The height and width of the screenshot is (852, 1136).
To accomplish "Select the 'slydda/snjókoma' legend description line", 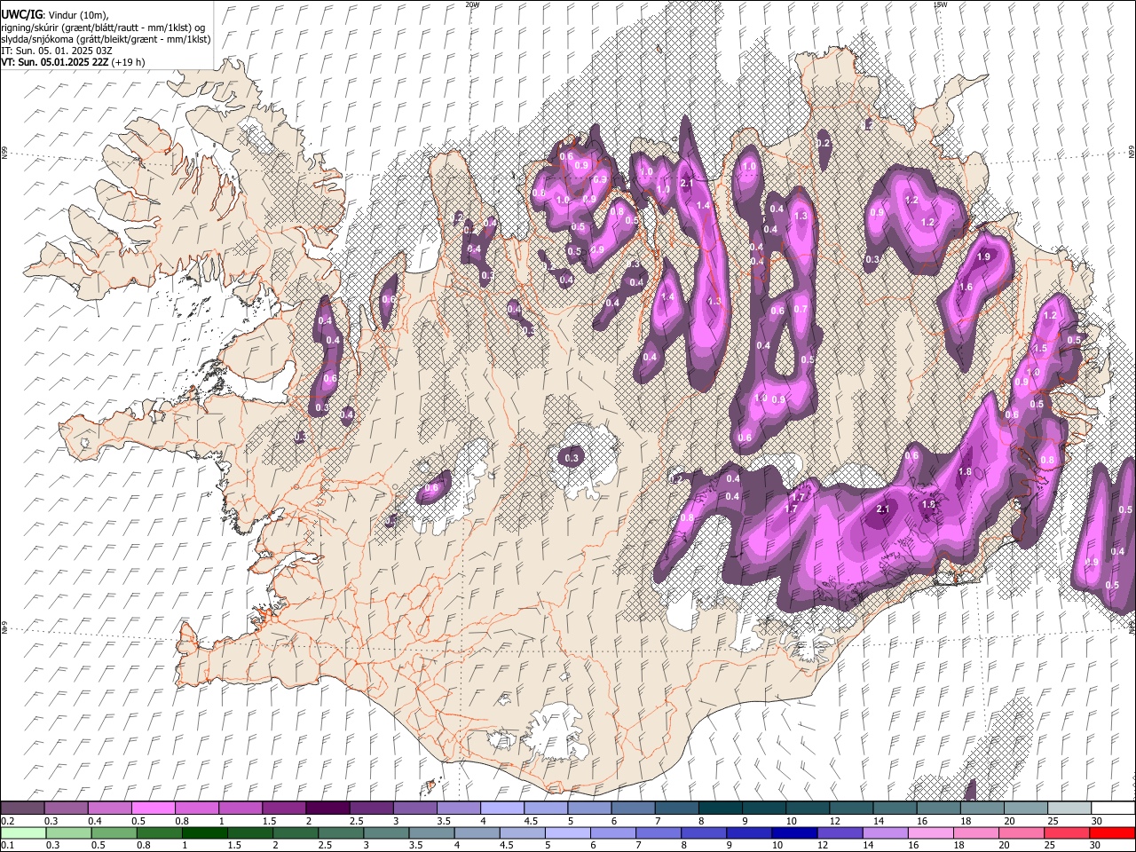I will (x=106, y=39).
